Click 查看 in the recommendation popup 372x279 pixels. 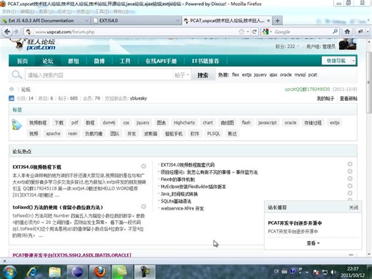pyautogui.click(x=313, y=243)
